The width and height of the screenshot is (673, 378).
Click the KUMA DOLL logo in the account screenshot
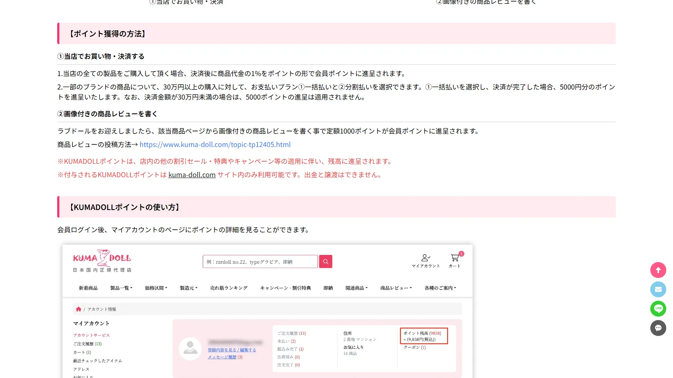click(102, 261)
